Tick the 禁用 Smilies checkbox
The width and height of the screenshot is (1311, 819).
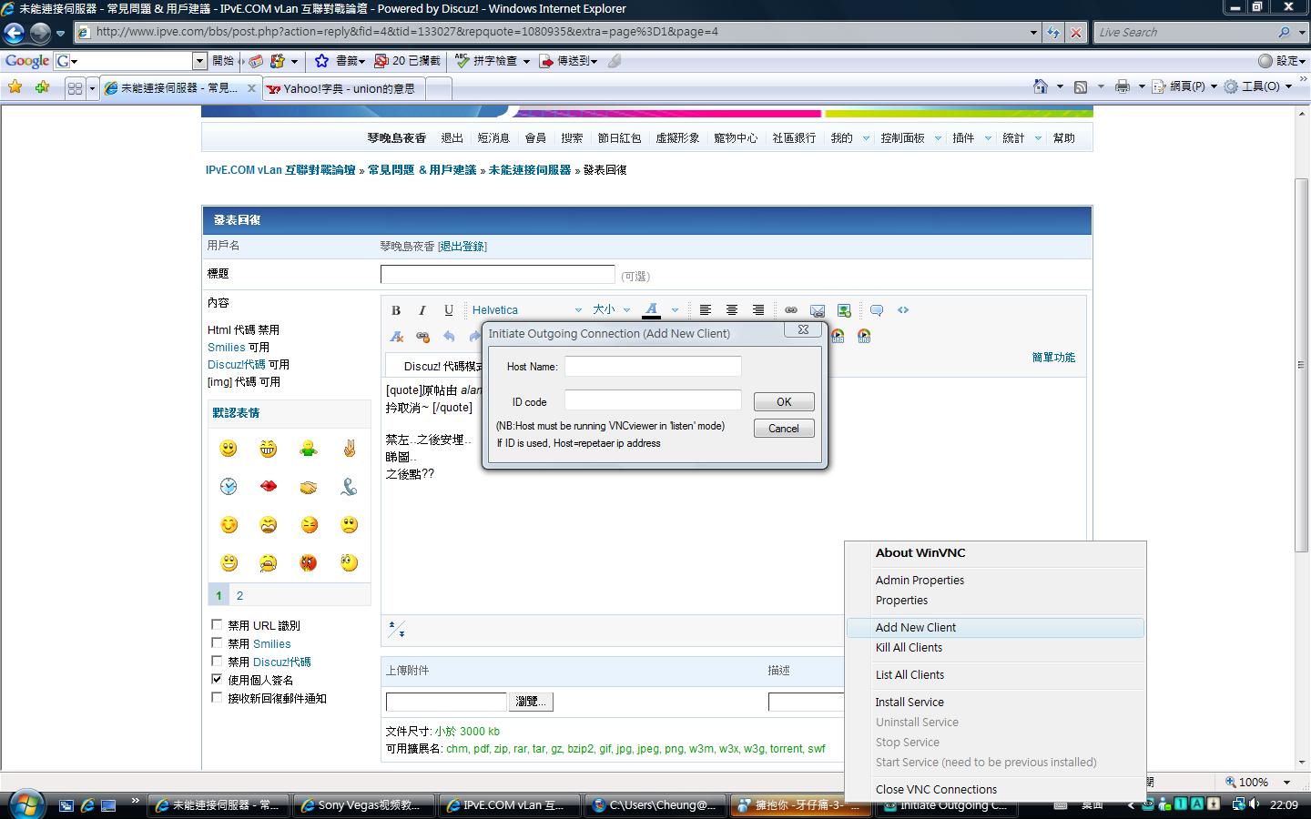pos(217,643)
